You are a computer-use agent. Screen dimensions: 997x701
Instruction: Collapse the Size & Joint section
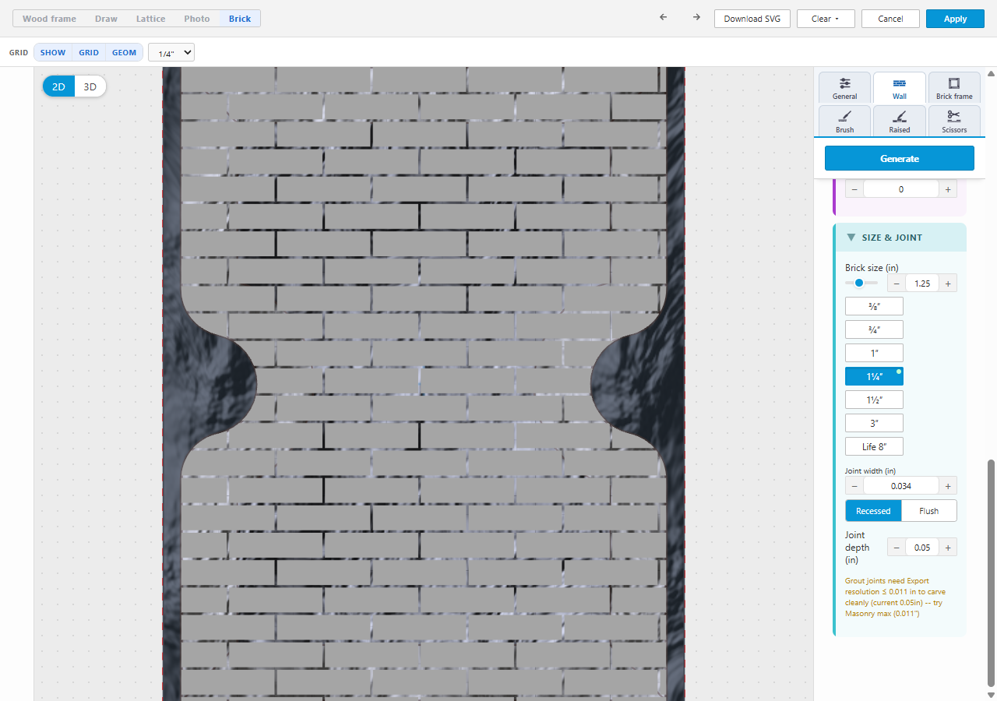coord(900,238)
